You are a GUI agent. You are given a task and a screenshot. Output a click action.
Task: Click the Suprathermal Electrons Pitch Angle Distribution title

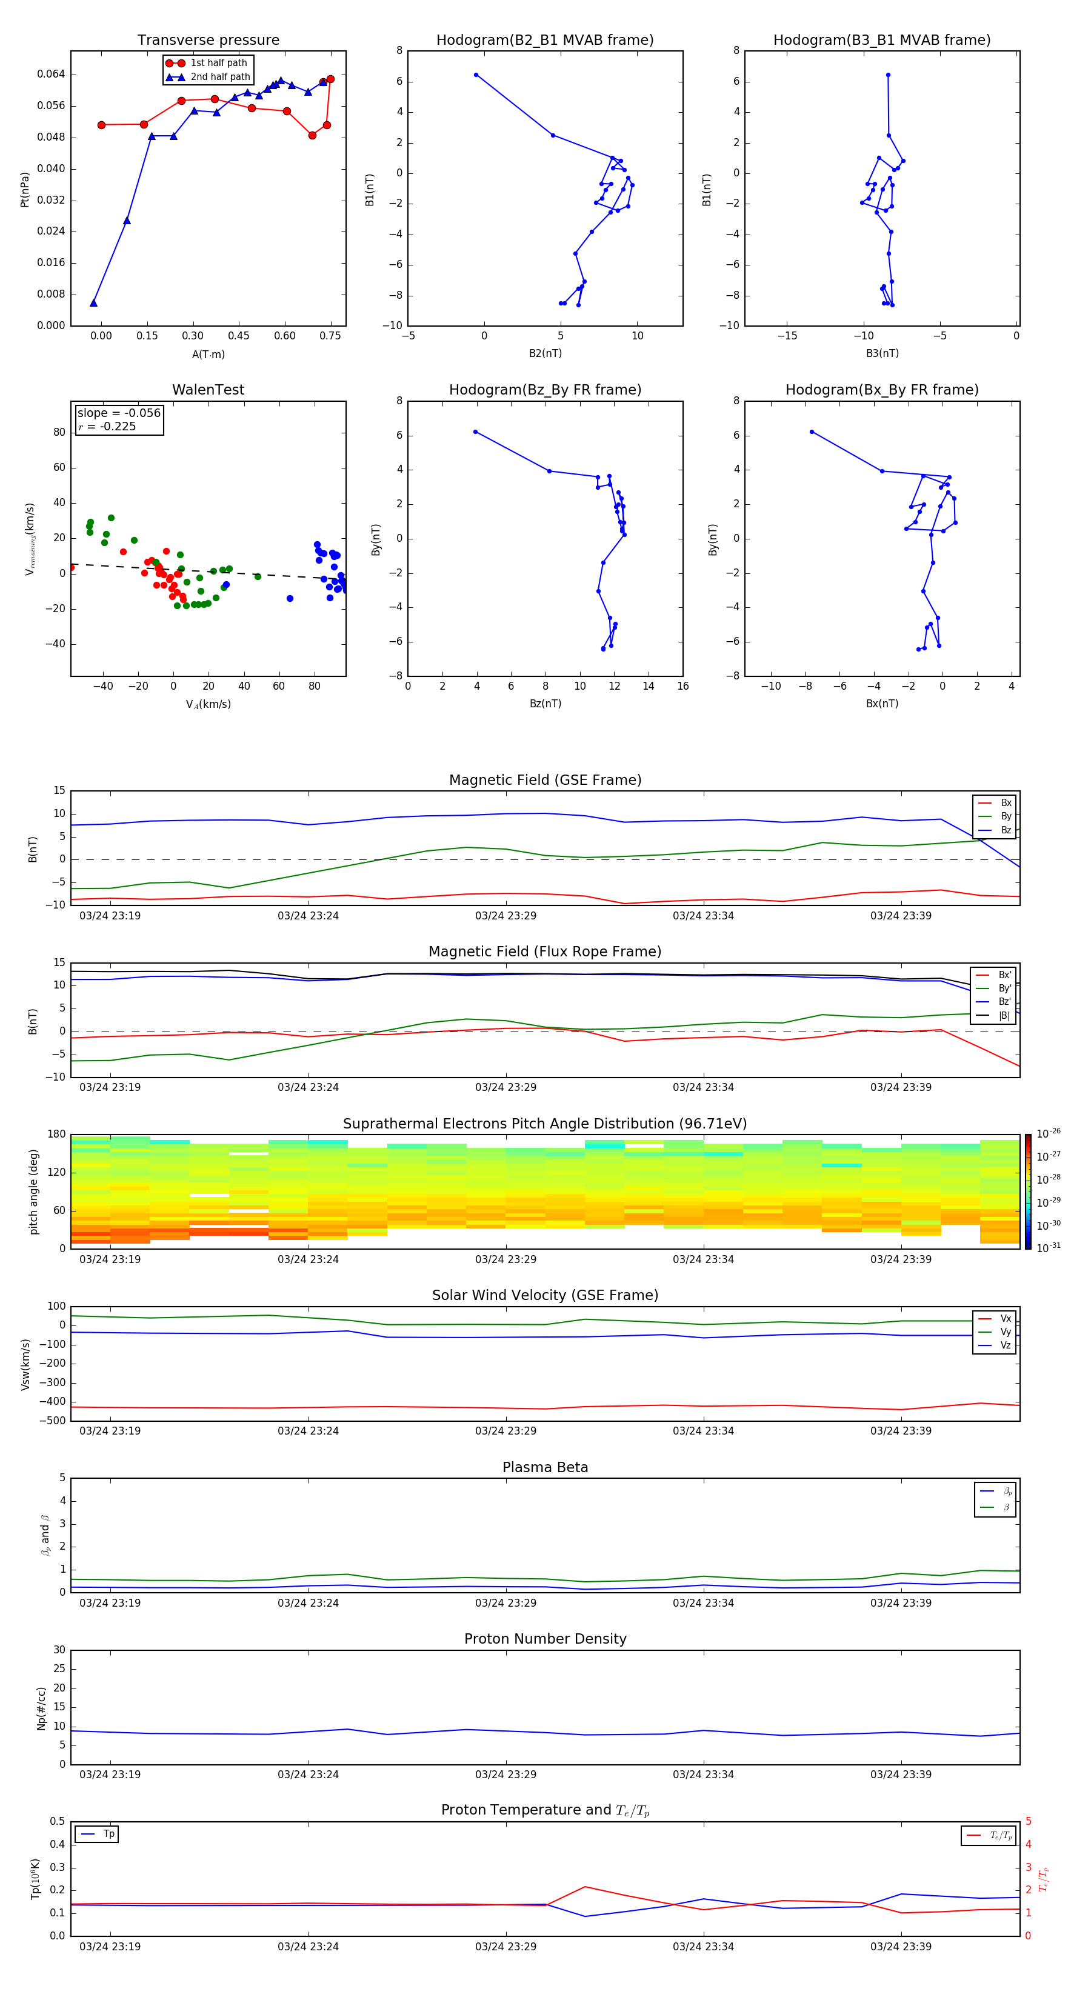tap(545, 1124)
